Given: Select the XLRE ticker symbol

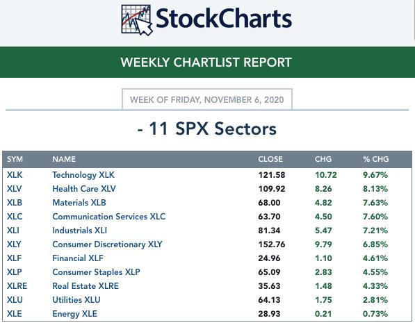Looking at the screenshot, I should click(x=17, y=286).
